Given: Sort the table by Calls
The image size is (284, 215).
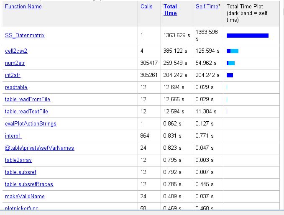Looking at the screenshot, I should pos(146,7).
